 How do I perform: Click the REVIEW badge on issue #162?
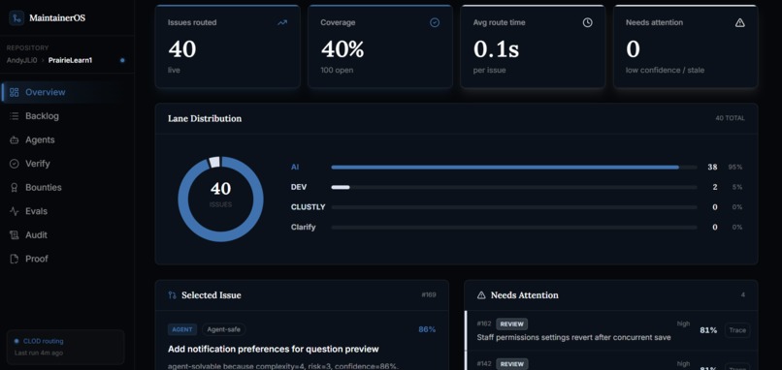click(511, 324)
